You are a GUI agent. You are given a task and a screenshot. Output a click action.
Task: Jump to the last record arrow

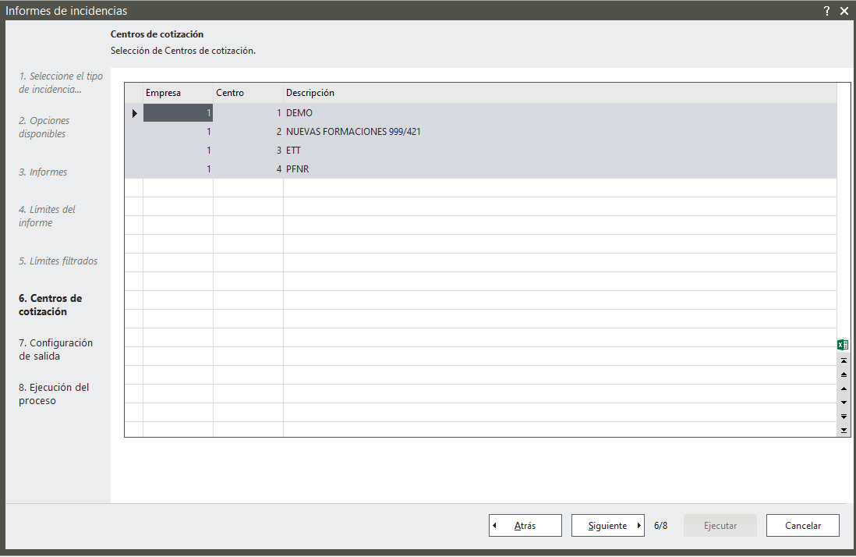point(844,431)
